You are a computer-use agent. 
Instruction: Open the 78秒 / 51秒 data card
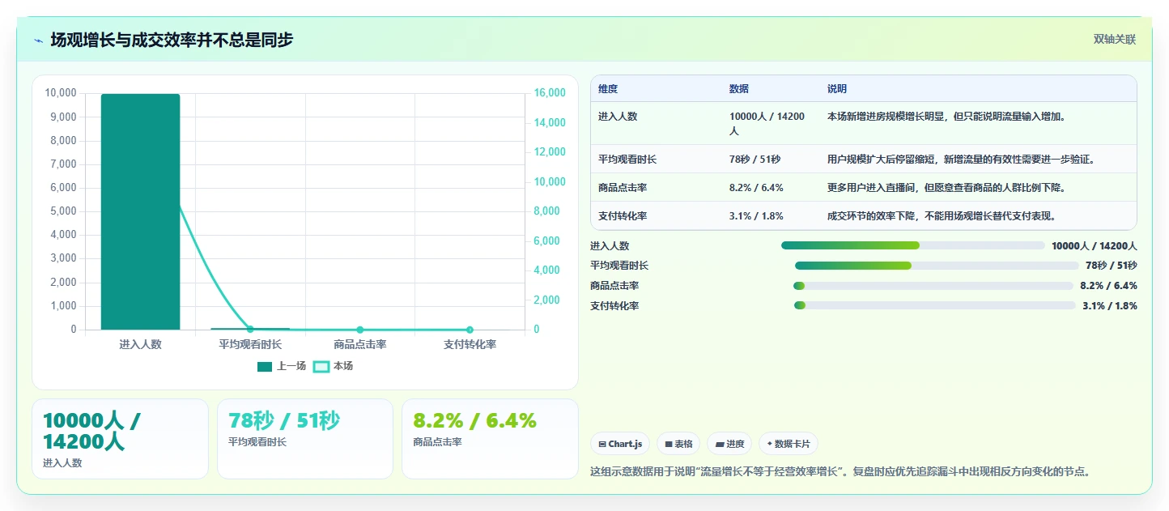click(305, 439)
